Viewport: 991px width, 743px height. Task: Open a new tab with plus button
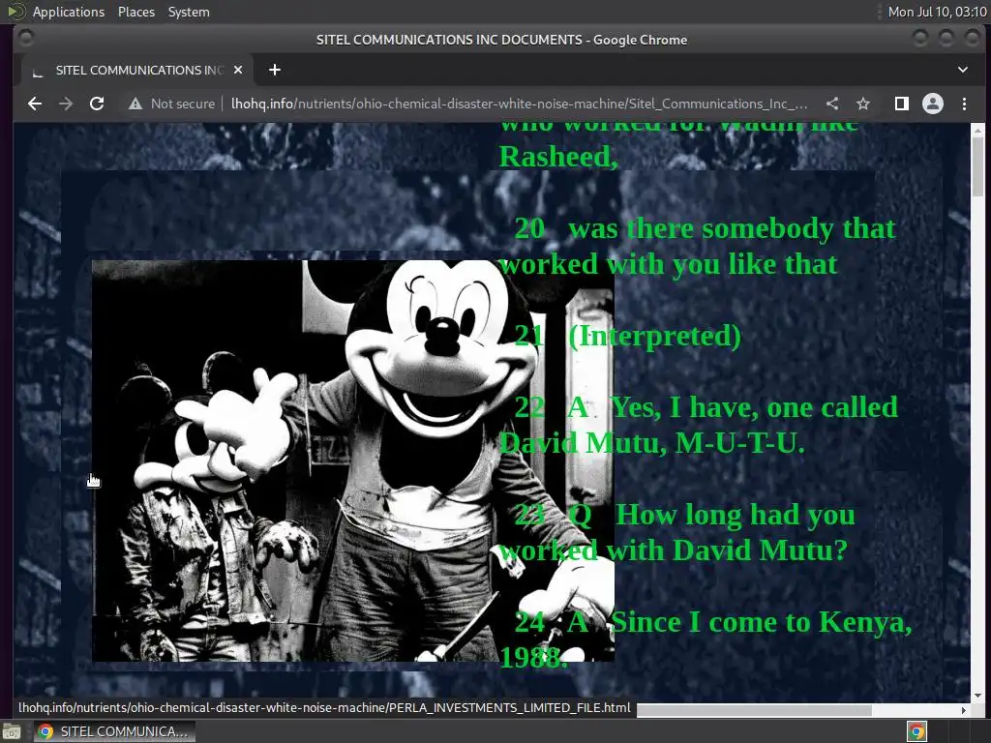(274, 70)
